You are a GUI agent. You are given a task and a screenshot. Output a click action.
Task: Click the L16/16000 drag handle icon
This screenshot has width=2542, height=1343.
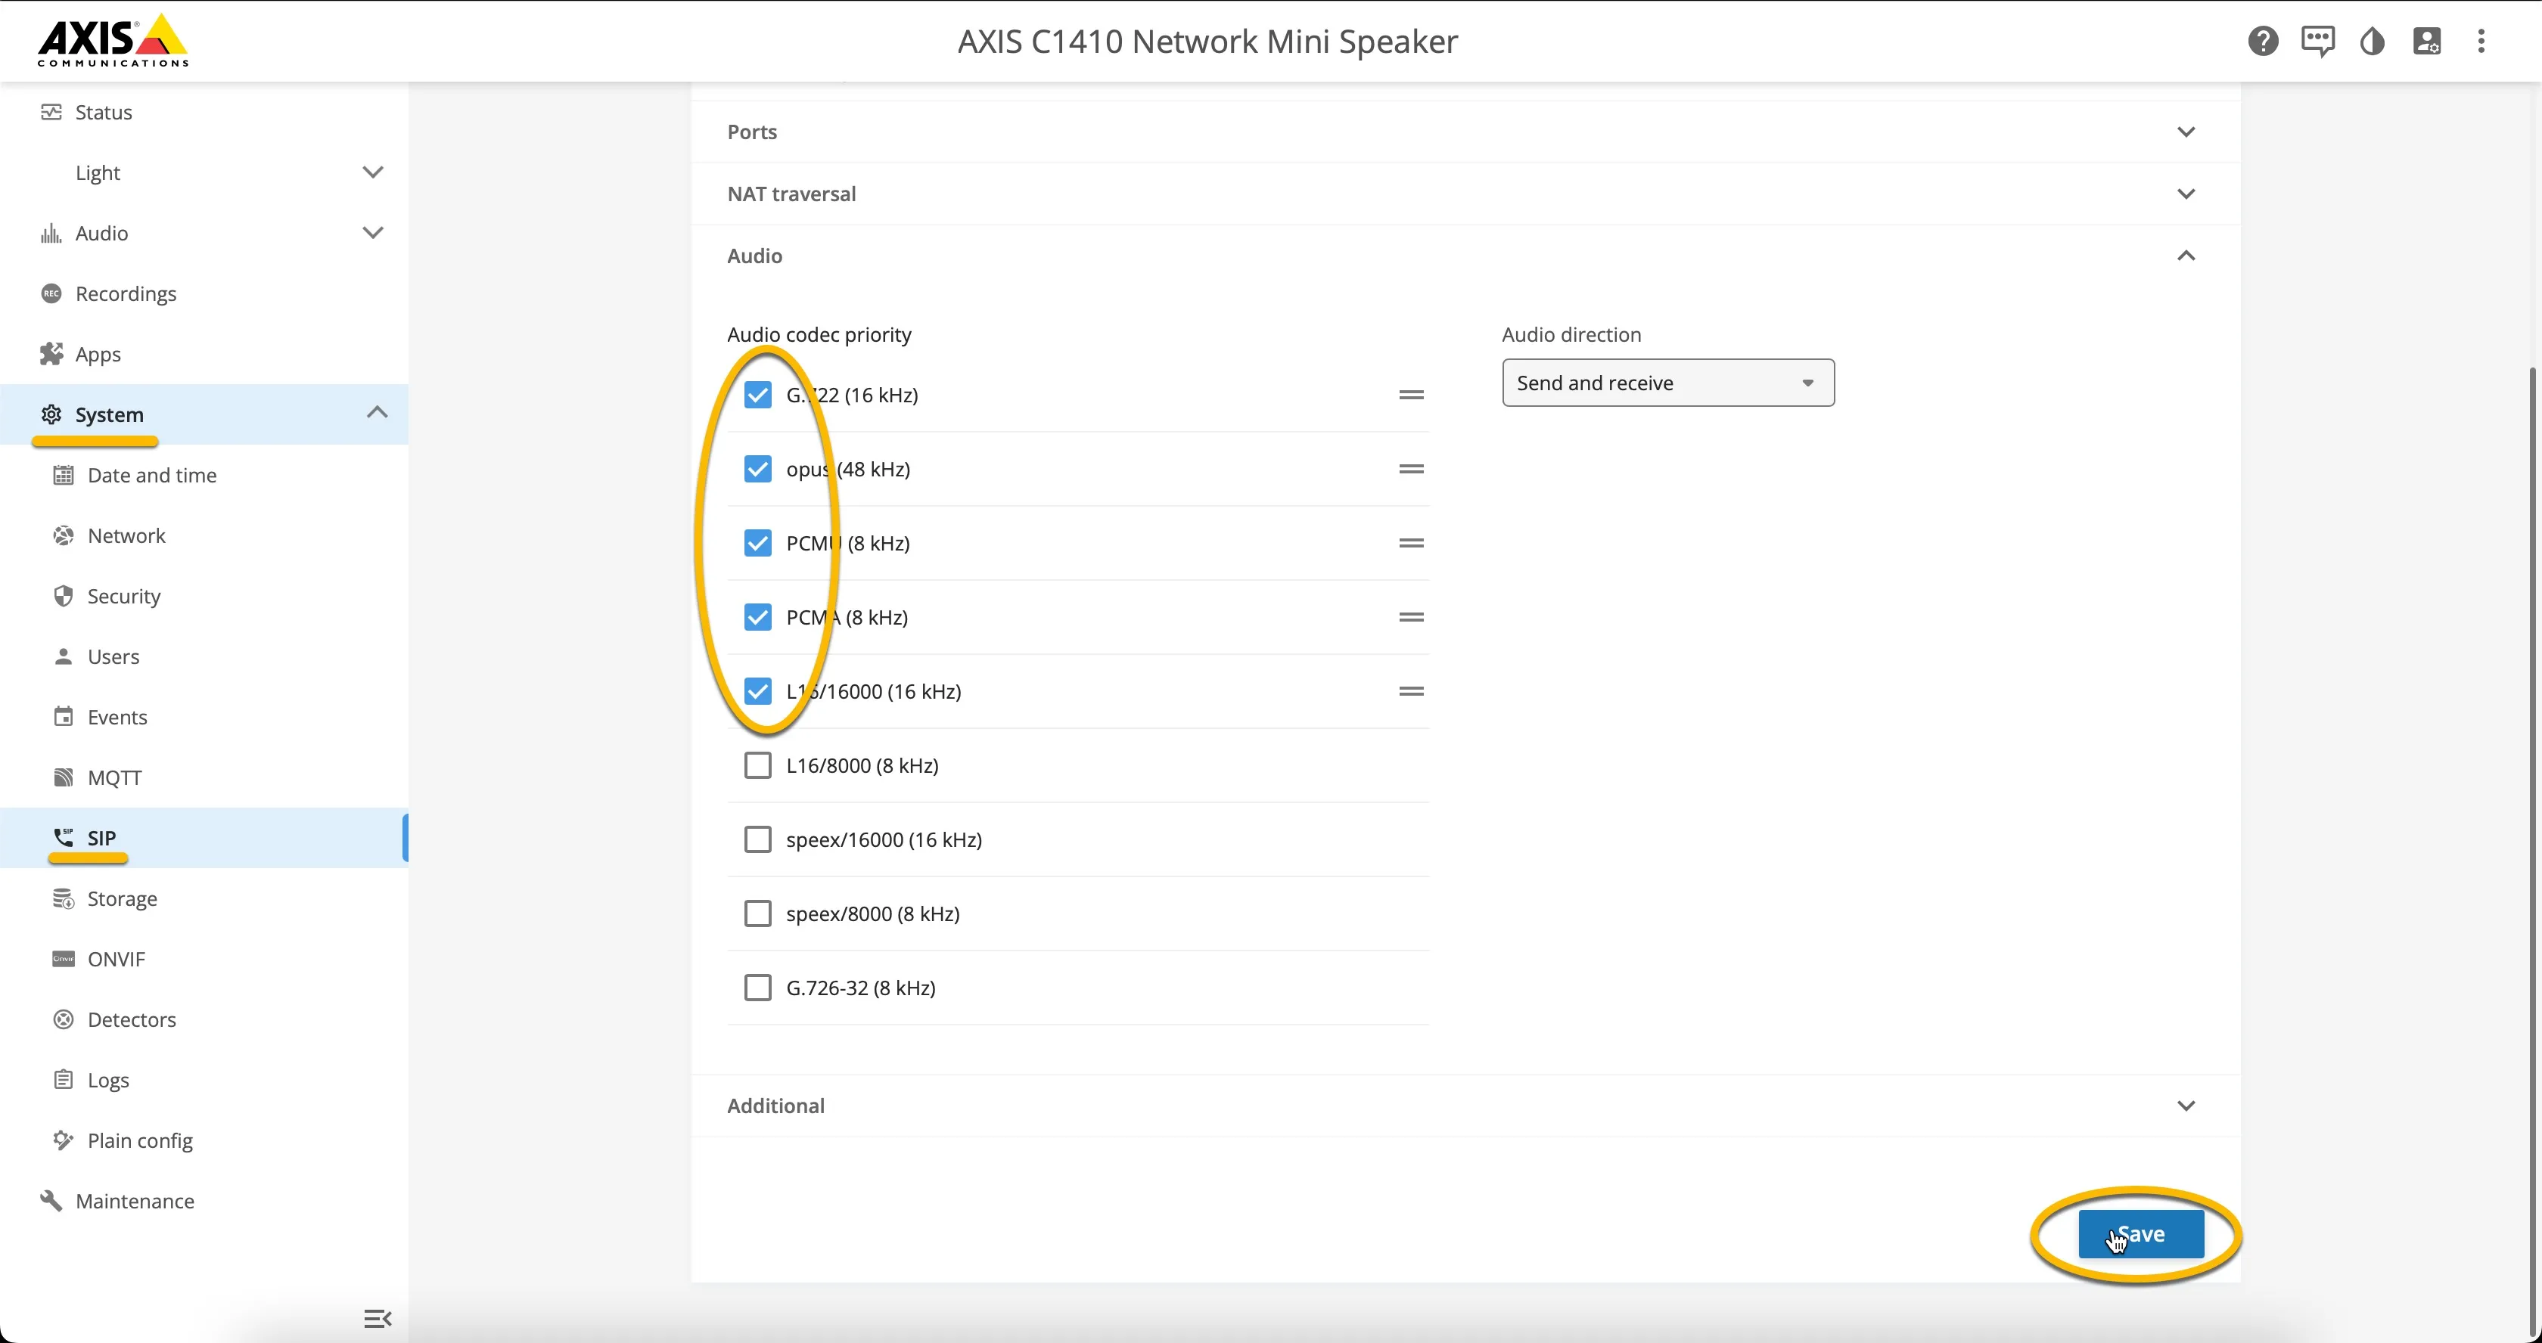click(1411, 691)
